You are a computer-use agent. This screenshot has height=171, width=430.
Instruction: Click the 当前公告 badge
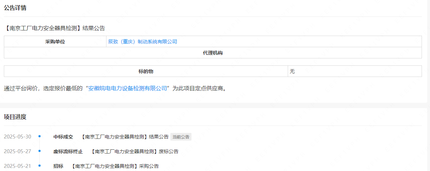click(x=181, y=137)
